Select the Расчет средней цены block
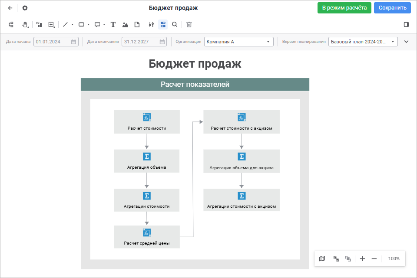Viewport: 417px width, 278px height. point(147,237)
